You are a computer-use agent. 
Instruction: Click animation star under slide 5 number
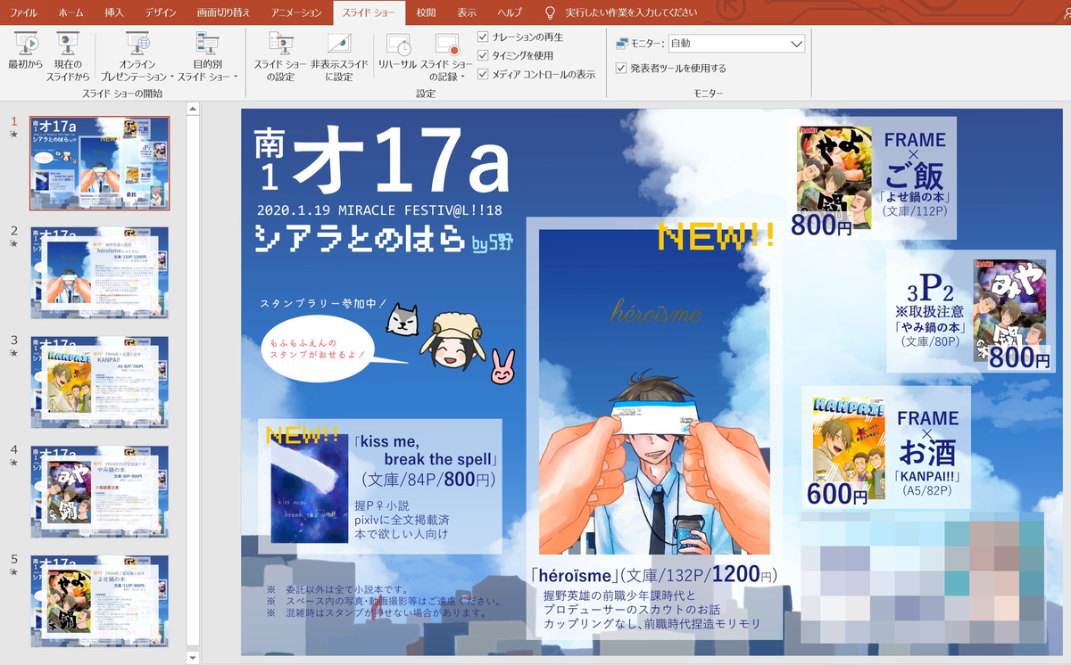coord(12,573)
